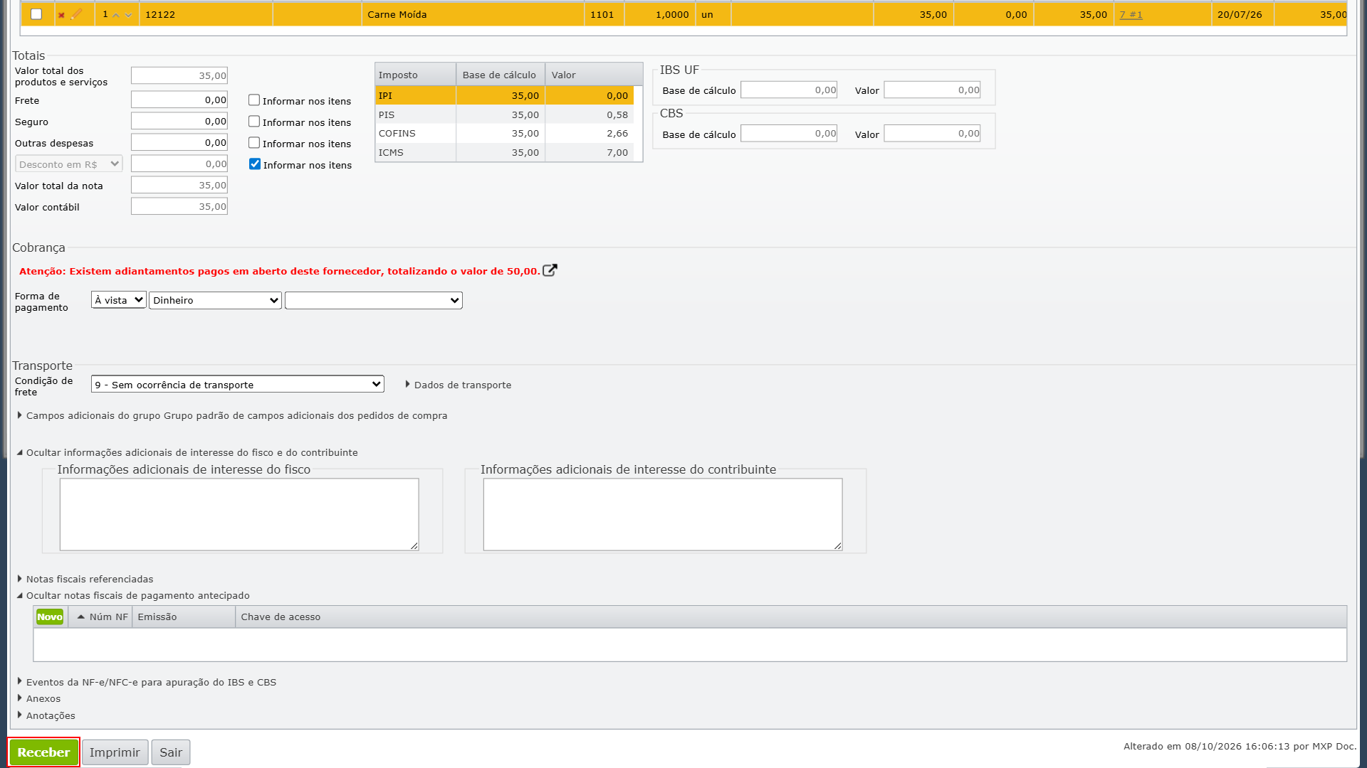
Task: Move item 1 down with the arrow
Action: click(128, 15)
